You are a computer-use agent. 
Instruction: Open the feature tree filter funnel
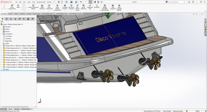pos(2,22)
